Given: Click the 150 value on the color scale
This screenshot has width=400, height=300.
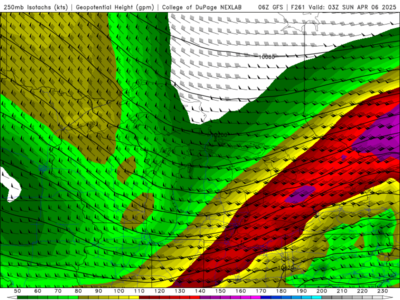Looking at the screenshot, I should click(220, 291).
